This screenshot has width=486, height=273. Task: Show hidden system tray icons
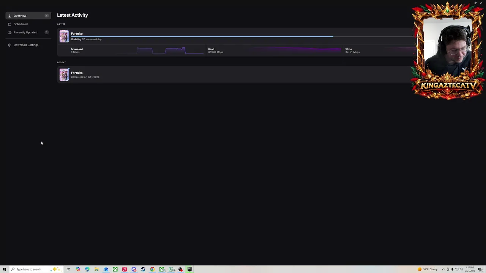tap(443, 269)
